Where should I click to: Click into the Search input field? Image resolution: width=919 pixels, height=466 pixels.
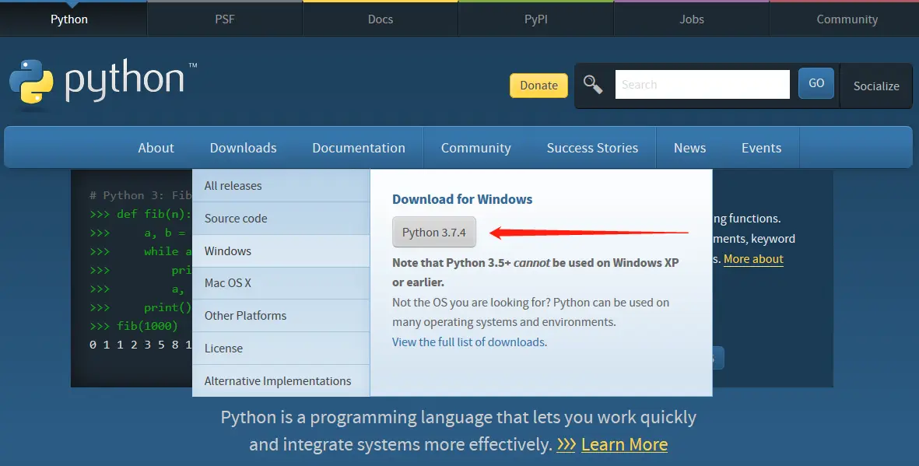(x=702, y=84)
